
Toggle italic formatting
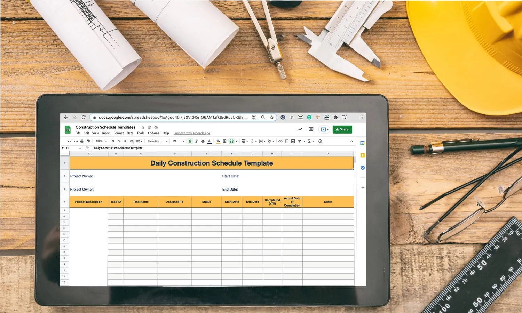pyautogui.click(x=197, y=141)
